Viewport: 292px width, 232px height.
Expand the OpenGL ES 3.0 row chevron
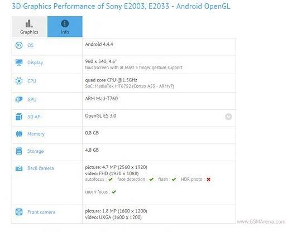228,117
